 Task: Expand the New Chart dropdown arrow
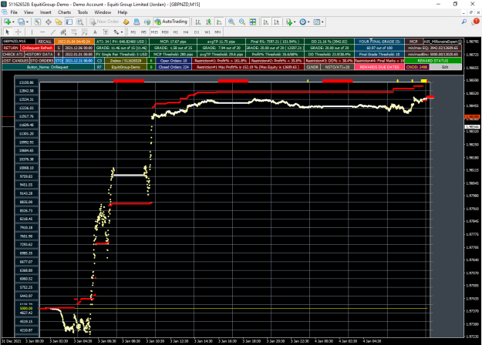pos(13,22)
